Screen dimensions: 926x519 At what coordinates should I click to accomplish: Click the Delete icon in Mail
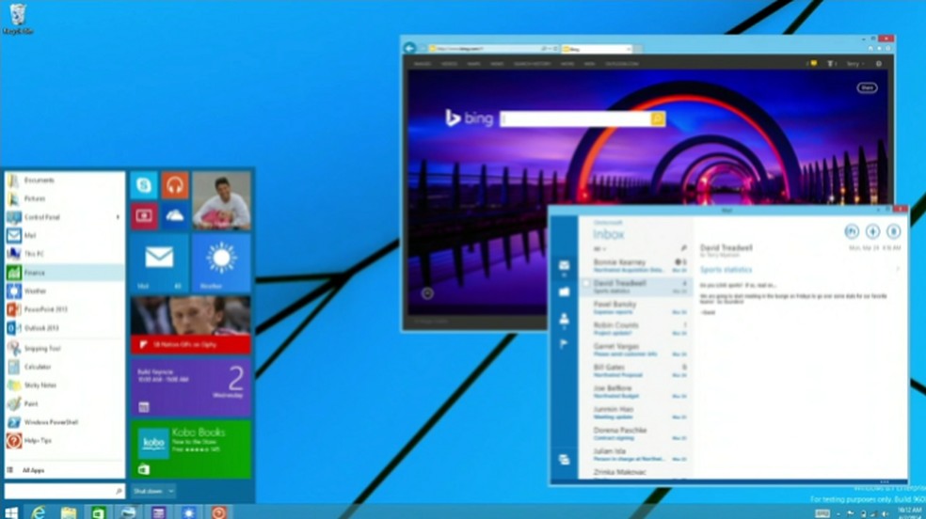[893, 232]
